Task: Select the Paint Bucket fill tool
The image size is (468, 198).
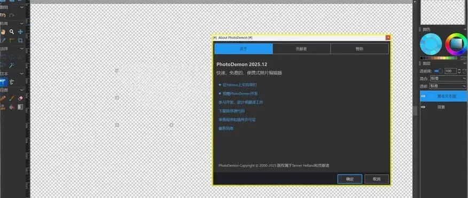Action: pyautogui.click(x=12, y=107)
